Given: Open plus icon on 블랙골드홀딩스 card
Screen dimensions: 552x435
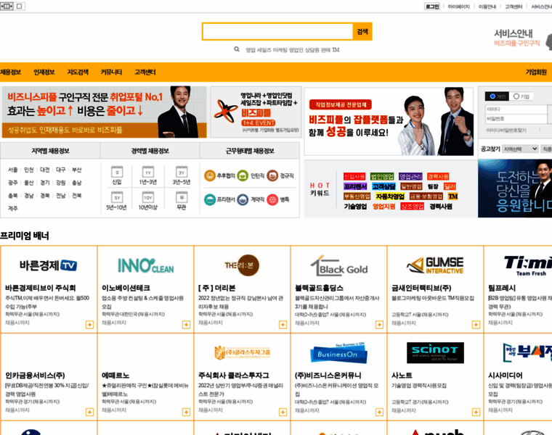Looking at the screenshot, I should (379, 325).
